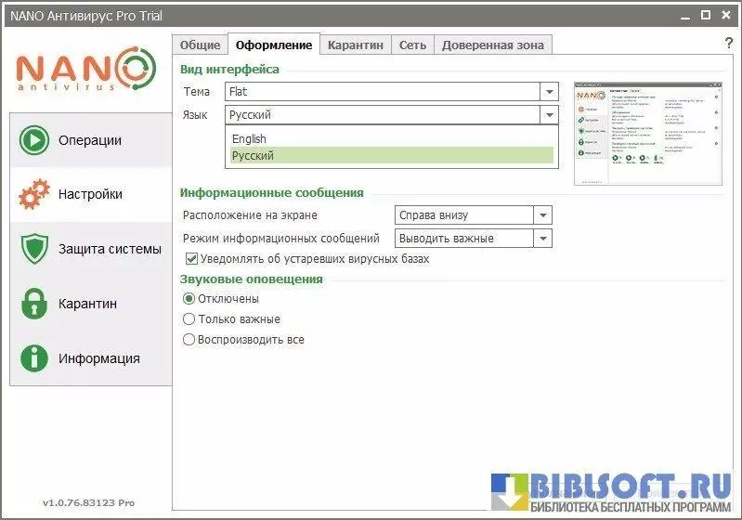The width and height of the screenshot is (742, 520).
Task: Choose English in the language list
Action: (x=250, y=139)
